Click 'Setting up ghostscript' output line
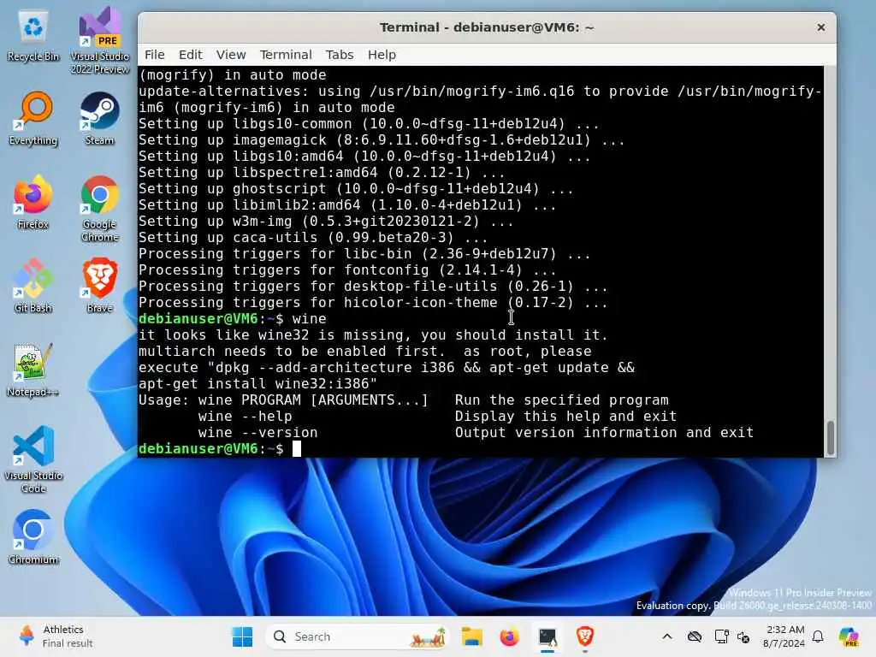Viewport: 876px width, 657px height. click(x=356, y=189)
